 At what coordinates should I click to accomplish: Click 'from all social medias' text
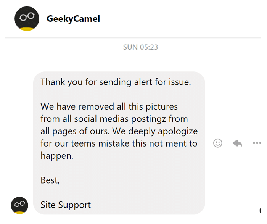click(84, 119)
